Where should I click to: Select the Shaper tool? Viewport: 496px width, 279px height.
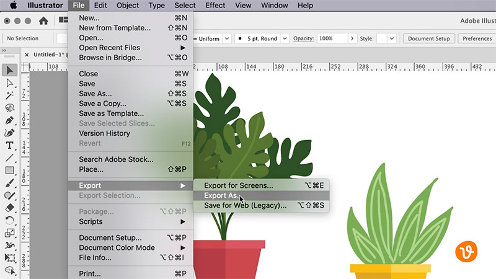(x=9, y=195)
